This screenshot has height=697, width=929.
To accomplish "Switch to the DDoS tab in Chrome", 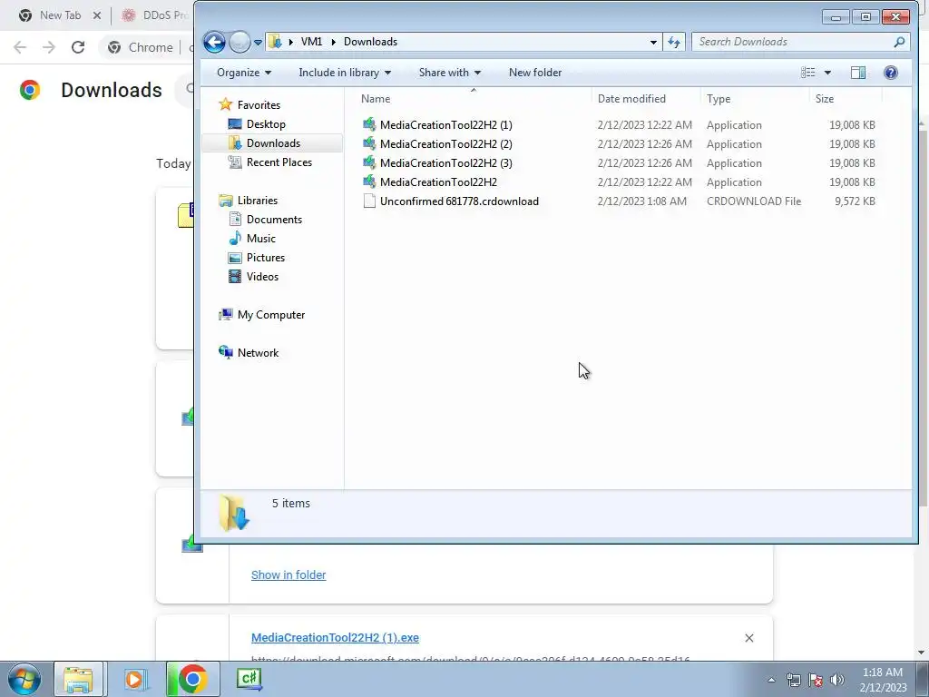I will point(154,15).
